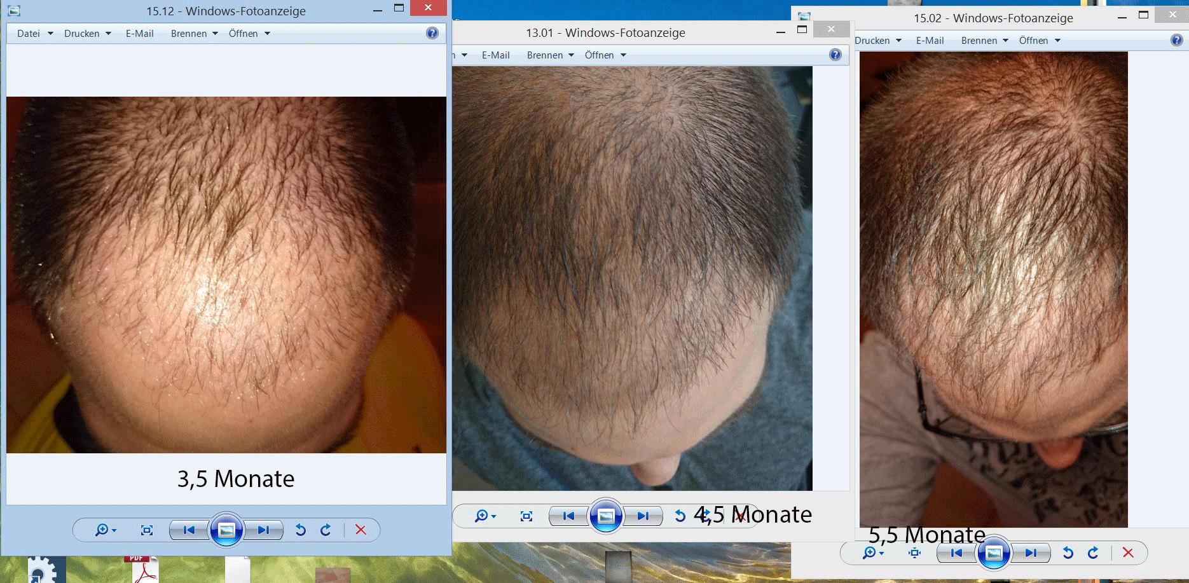Click fit to window icon in 15.02 viewer
This screenshot has height=583, width=1189.
pos(914,552)
